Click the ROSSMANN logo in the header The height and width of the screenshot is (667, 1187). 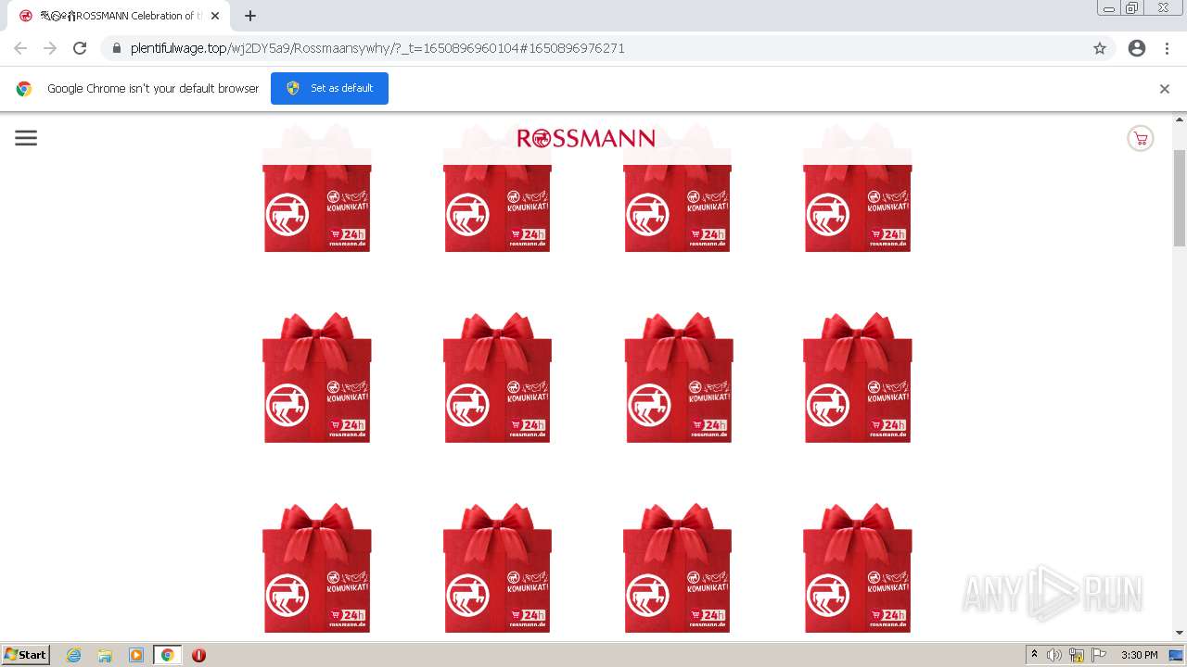click(586, 138)
